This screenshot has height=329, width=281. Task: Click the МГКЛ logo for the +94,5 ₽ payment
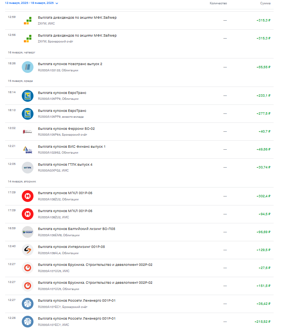pos(28,214)
